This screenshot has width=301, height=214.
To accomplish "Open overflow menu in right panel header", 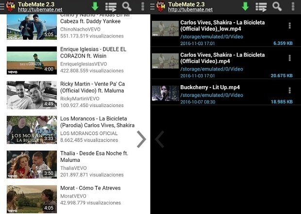I will pyautogui.click(x=293, y=6).
